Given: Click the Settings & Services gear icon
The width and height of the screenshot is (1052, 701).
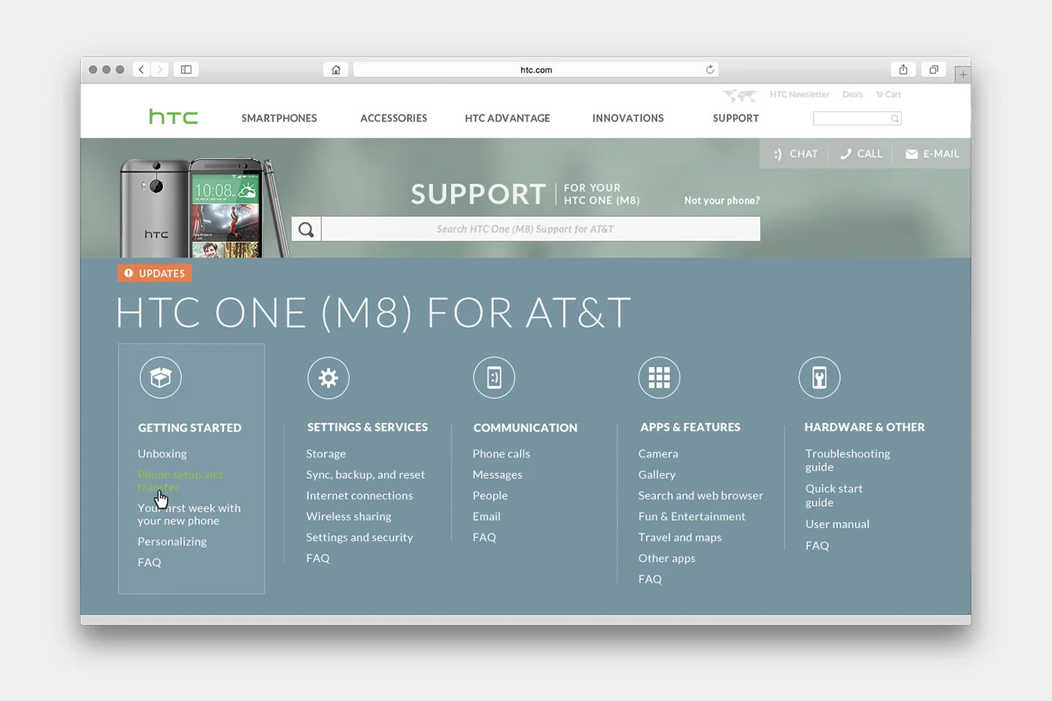Looking at the screenshot, I should point(328,378).
